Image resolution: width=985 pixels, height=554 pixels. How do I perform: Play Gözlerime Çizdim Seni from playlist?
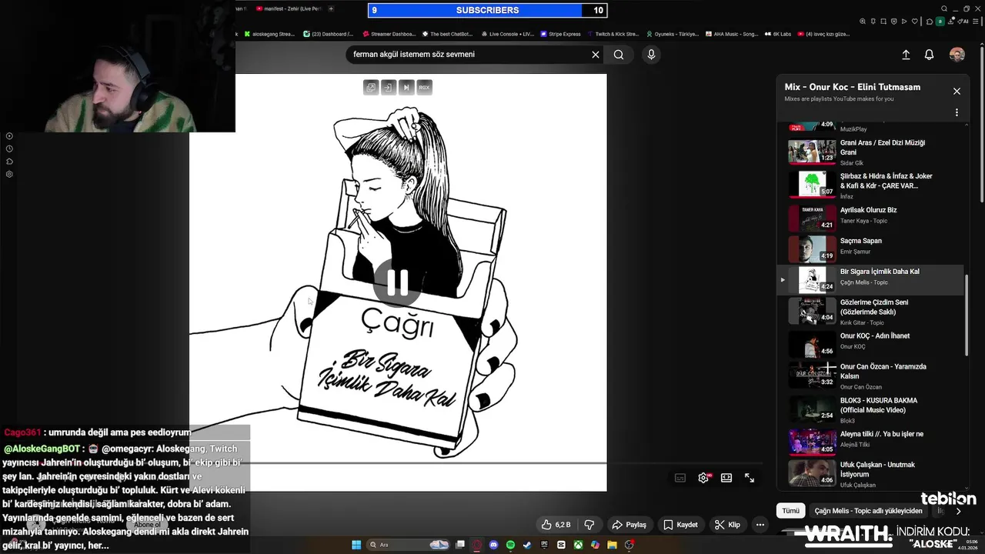(871, 312)
